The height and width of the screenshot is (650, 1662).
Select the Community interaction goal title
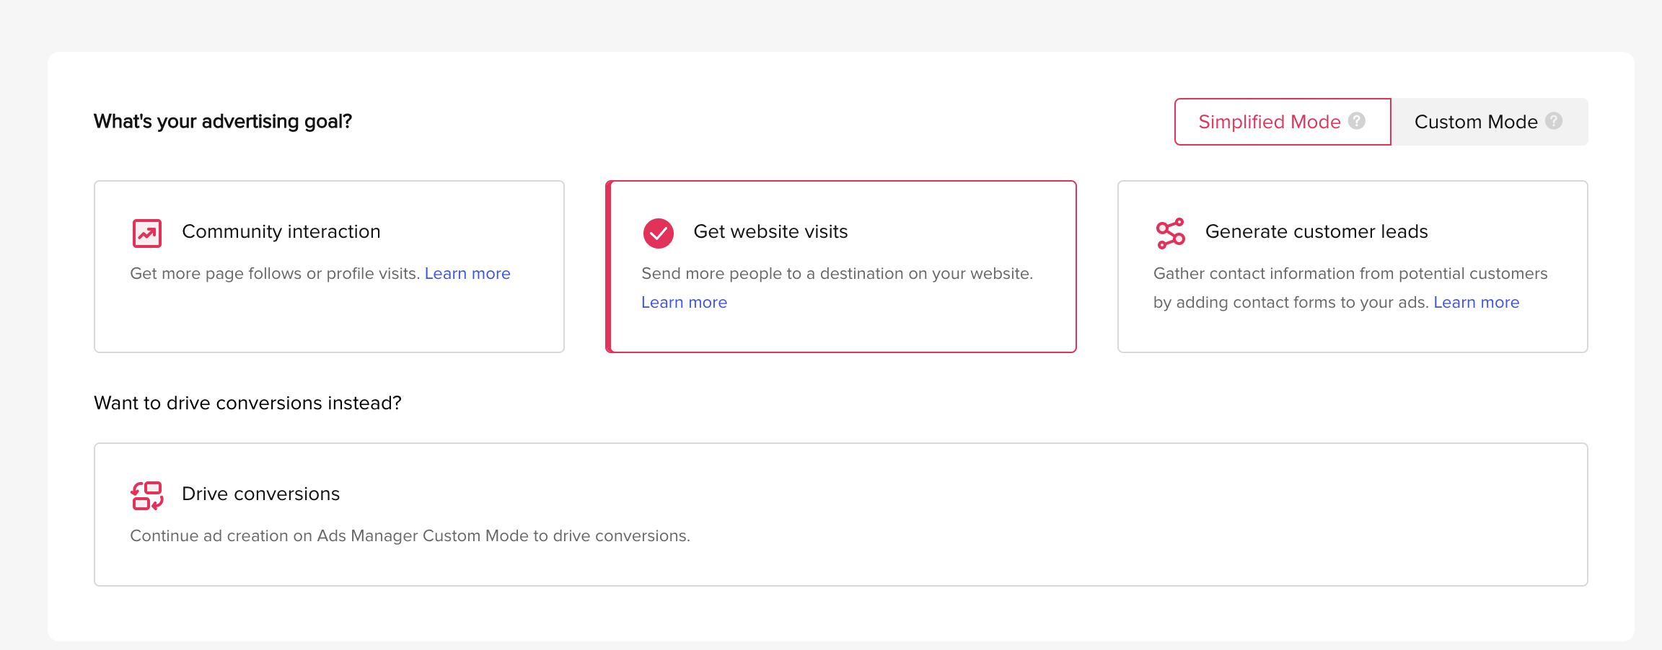[x=281, y=231]
